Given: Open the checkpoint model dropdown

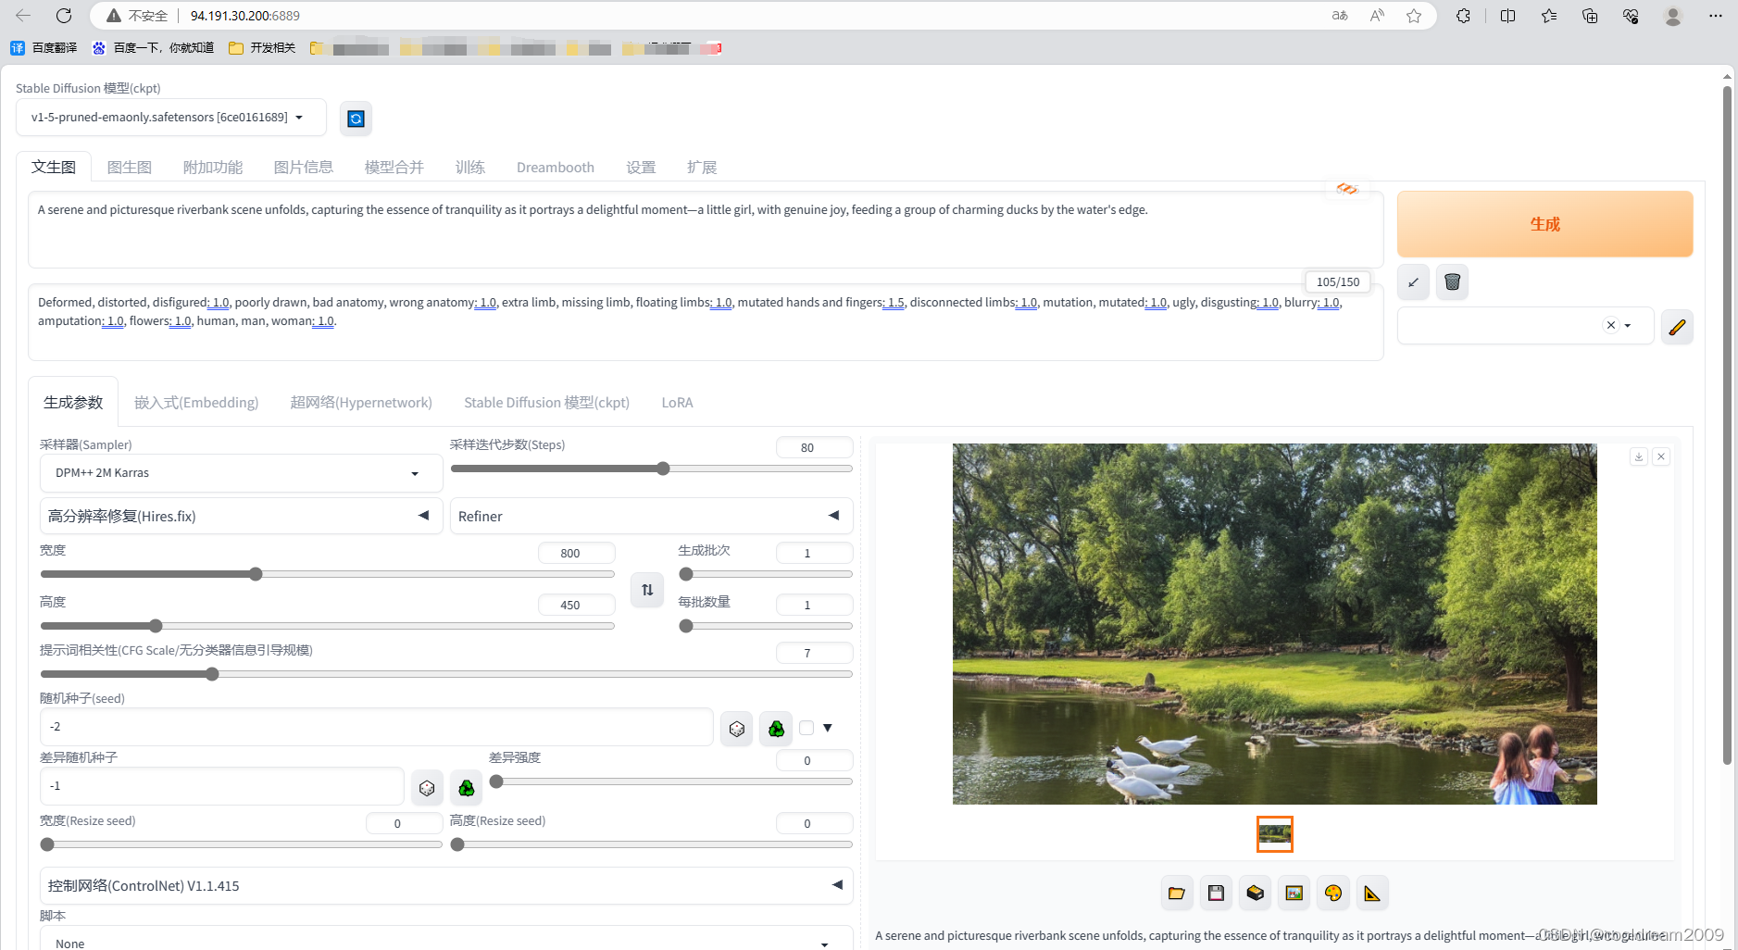Looking at the screenshot, I should coord(171,118).
